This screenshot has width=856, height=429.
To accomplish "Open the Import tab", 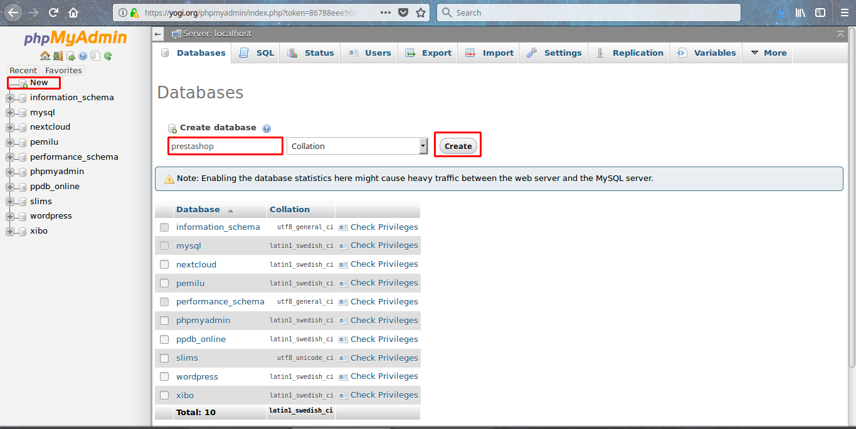I will (x=489, y=53).
